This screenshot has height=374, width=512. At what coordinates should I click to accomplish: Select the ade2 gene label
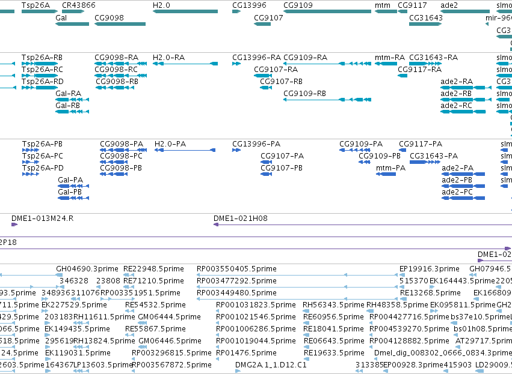pyautogui.click(x=449, y=5)
